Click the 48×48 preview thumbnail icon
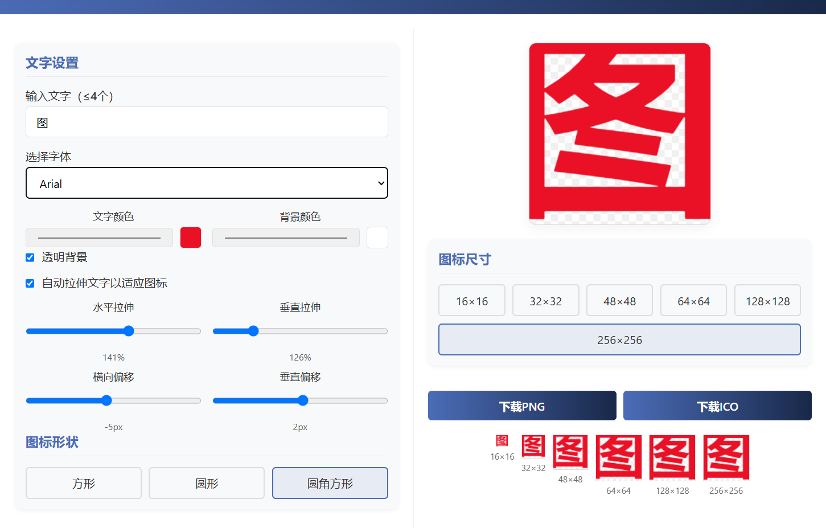The image size is (826, 528). tap(570, 452)
